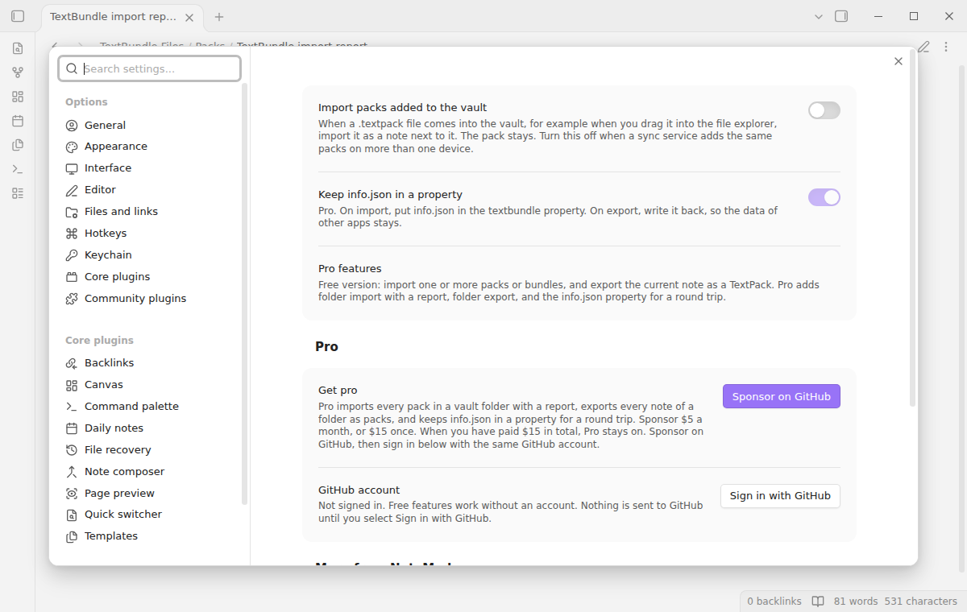Create new canvas from ribbon icon
The height and width of the screenshot is (612, 967).
[x=18, y=97]
